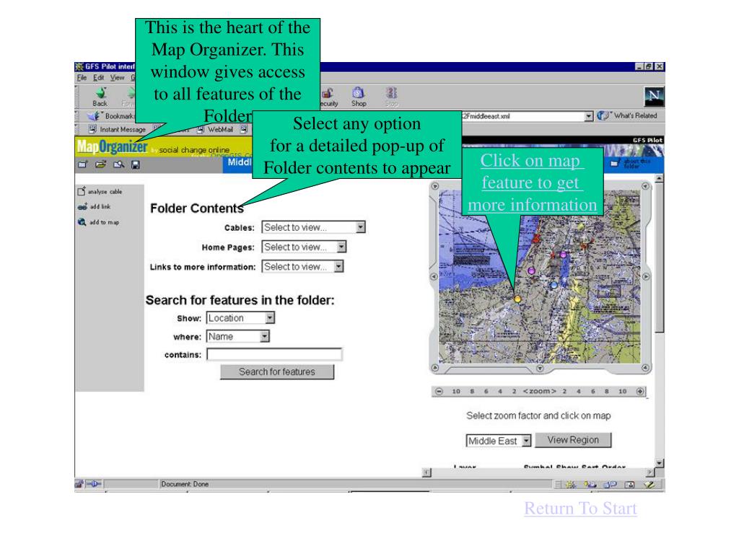This screenshot has width=739, height=554.
Task: Click the save floppy disk icon
Action: [136, 164]
